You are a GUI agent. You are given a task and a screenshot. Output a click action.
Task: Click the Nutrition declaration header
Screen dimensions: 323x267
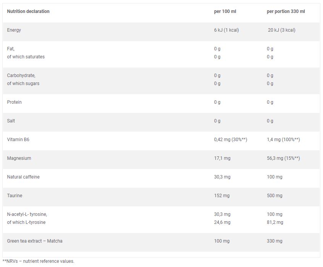pyautogui.click(x=28, y=11)
